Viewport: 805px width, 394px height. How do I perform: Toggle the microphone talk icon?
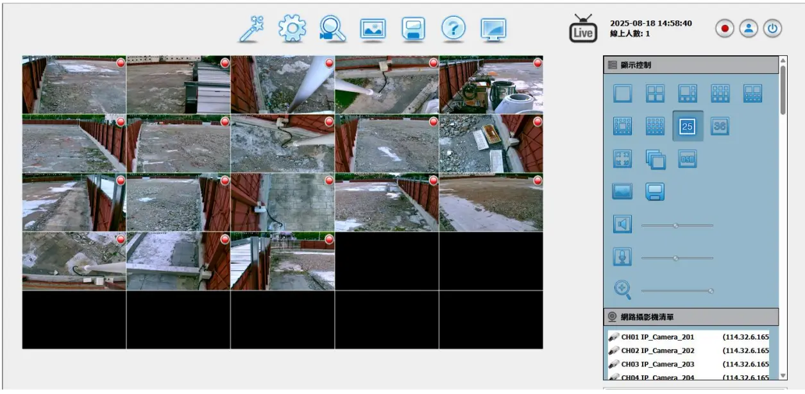622,257
